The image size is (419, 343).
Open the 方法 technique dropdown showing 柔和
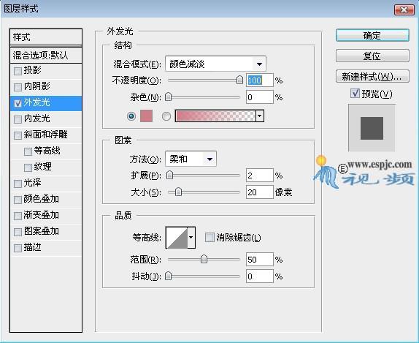(x=191, y=159)
